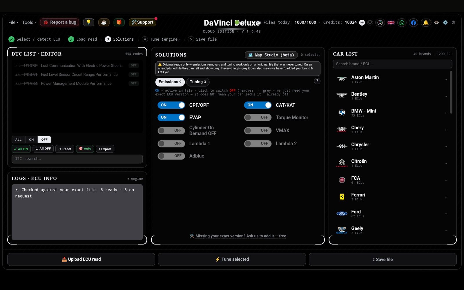Image resolution: width=464 pixels, height=290 pixels.
Task: Toggle Cylinder On Demand OFF switch
Action: coord(171,130)
